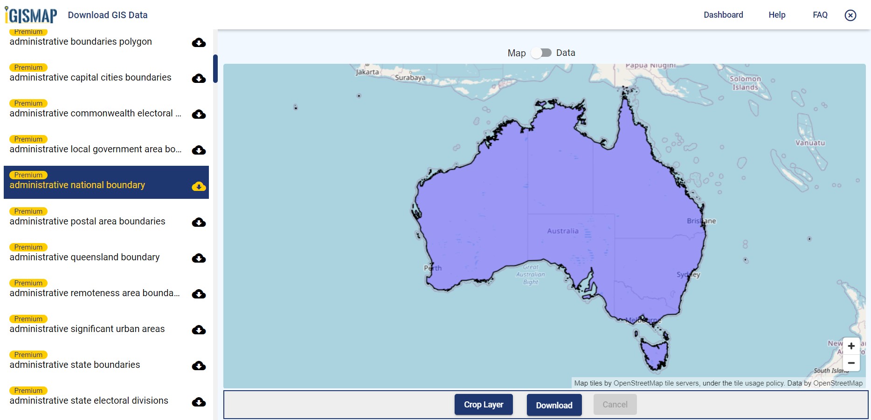Click the Crop Layer button
This screenshot has height=420, width=871.
pyautogui.click(x=483, y=404)
